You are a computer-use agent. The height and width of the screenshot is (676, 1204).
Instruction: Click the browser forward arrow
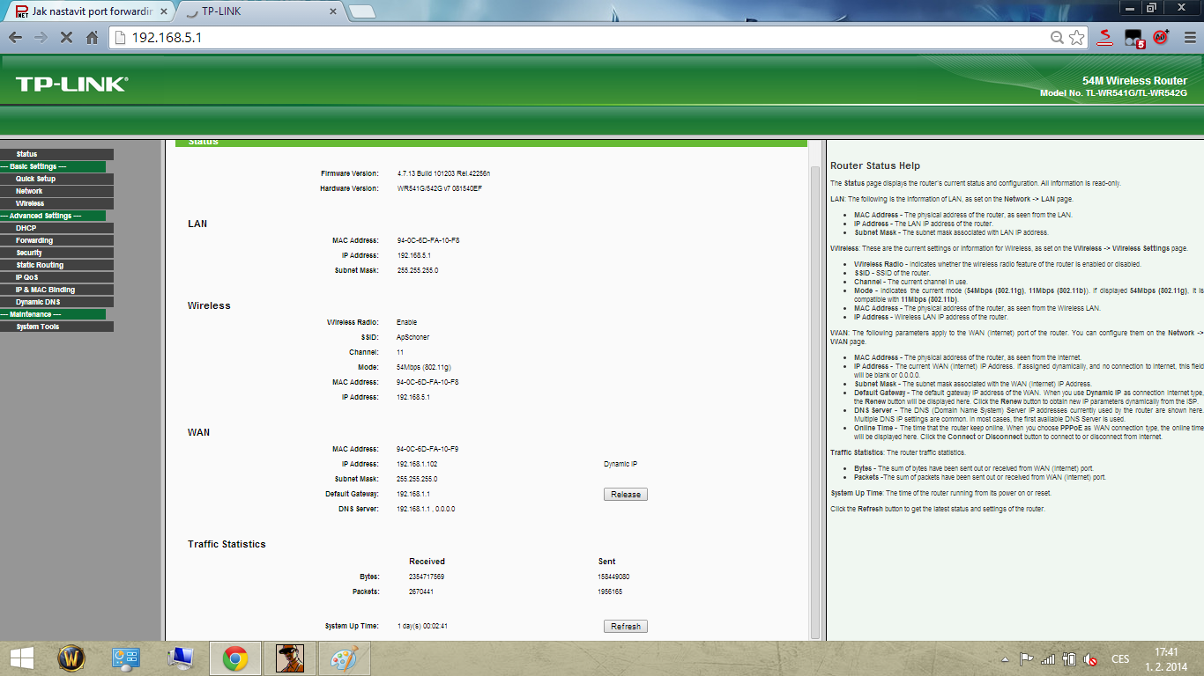pos(41,38)
